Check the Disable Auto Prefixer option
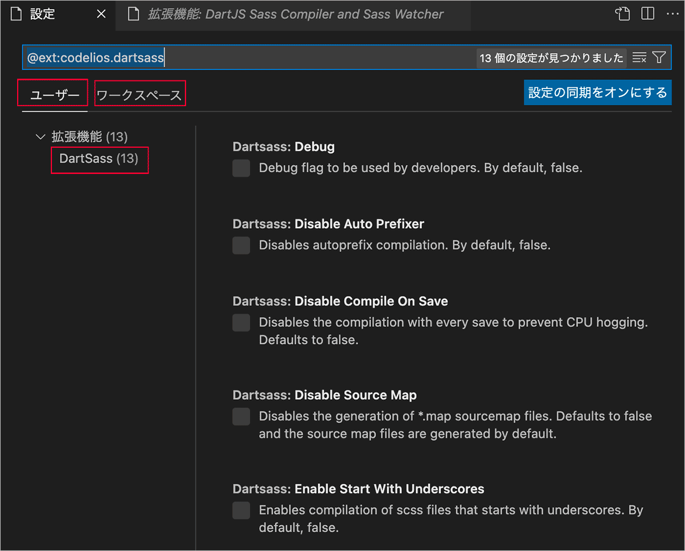 [241, 245]
